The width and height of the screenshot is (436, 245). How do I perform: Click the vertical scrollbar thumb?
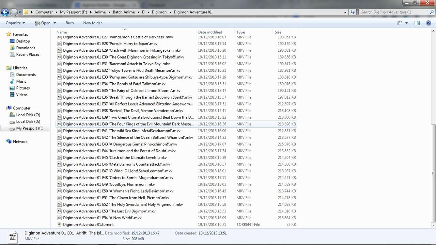(x=433, y=173)
